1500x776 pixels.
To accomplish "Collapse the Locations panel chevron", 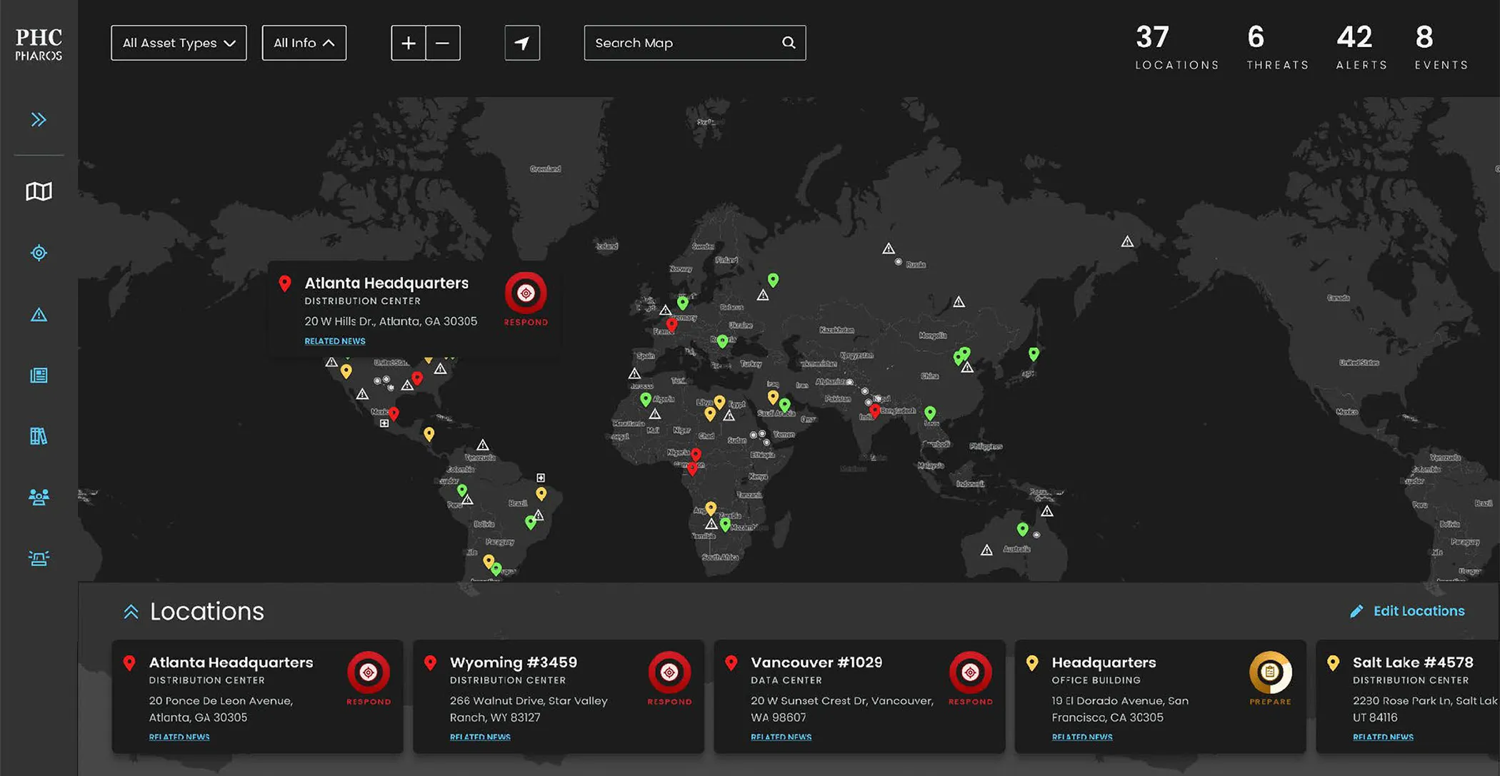I will click(131, 612).
